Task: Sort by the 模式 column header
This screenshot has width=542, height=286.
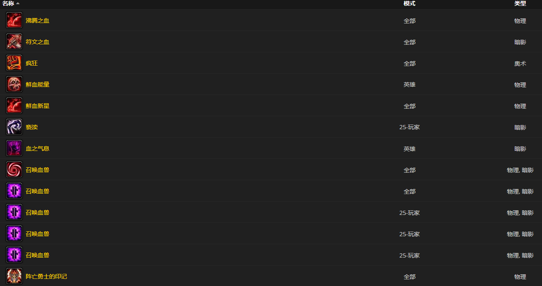Action: 409,3
